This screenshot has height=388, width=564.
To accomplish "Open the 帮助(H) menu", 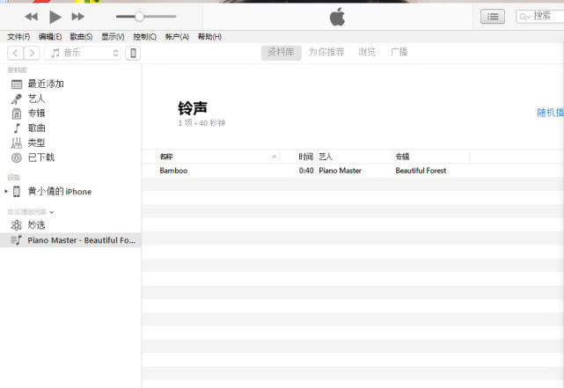I will (x=209, y=37).
